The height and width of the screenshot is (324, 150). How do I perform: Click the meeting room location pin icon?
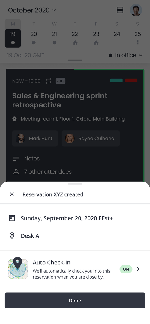click(14, 119)
